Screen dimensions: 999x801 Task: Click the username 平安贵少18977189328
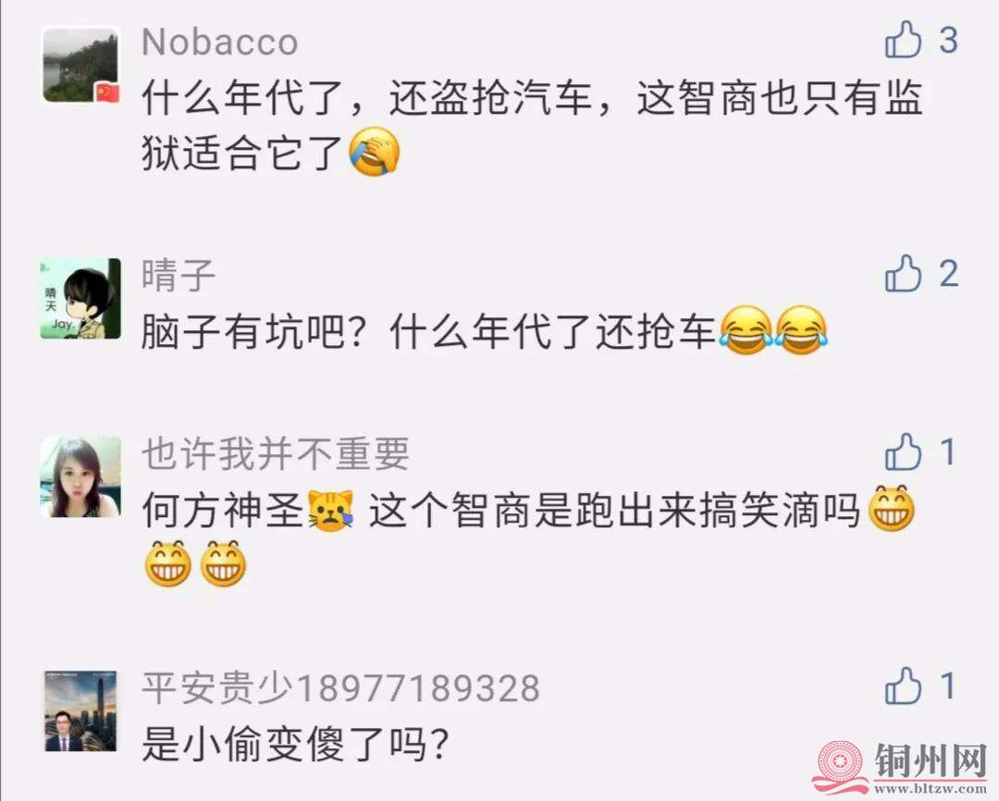(x=340, y=688)
